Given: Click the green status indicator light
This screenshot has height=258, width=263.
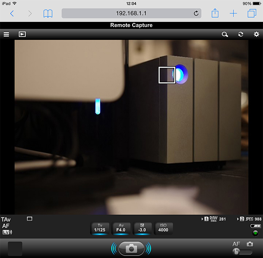Looking at the screenshot, I should pyautogui.click(x=255, y=233).
